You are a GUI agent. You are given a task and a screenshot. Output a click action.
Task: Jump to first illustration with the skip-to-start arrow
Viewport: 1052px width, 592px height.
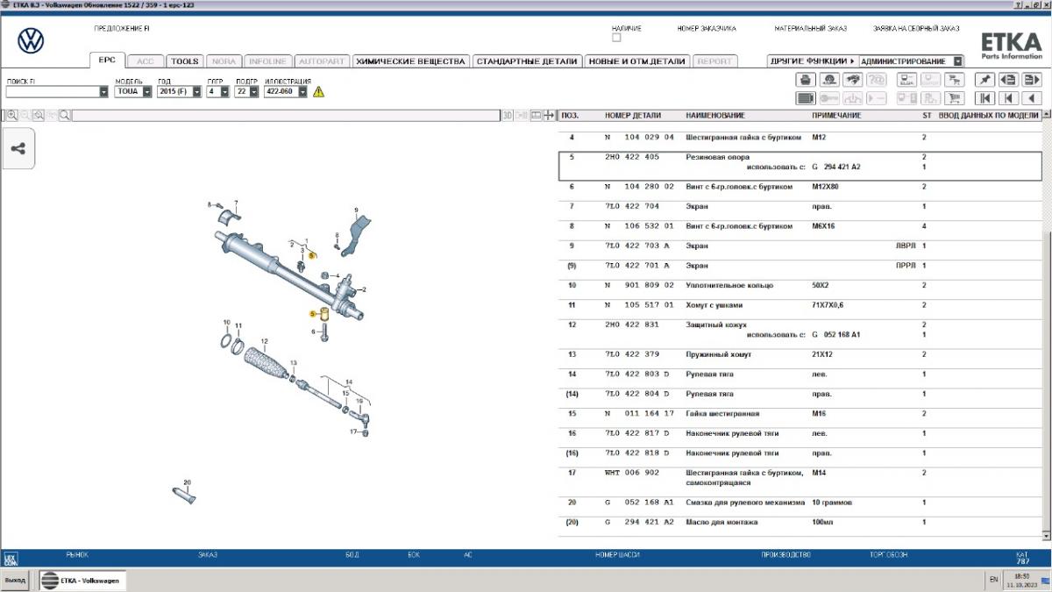click(x=984, y=98)
